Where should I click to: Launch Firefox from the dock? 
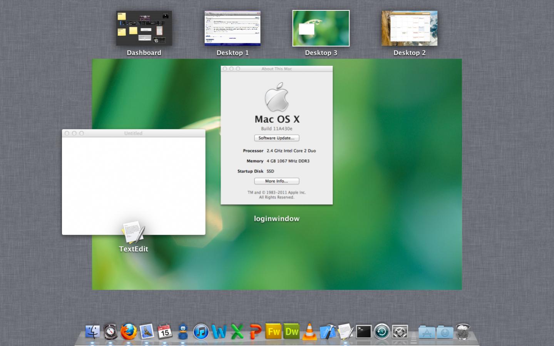pyautogui.click(x=129, y=332)
